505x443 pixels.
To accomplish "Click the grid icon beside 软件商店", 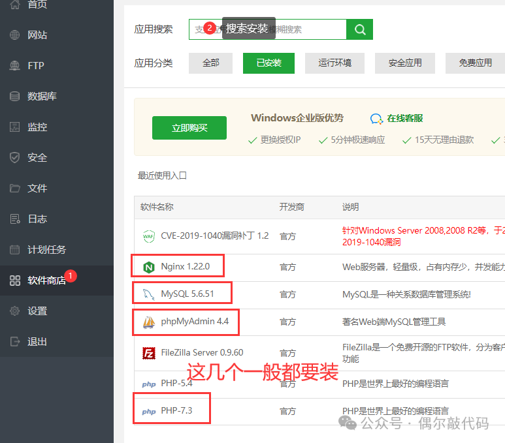I will 15,280.
